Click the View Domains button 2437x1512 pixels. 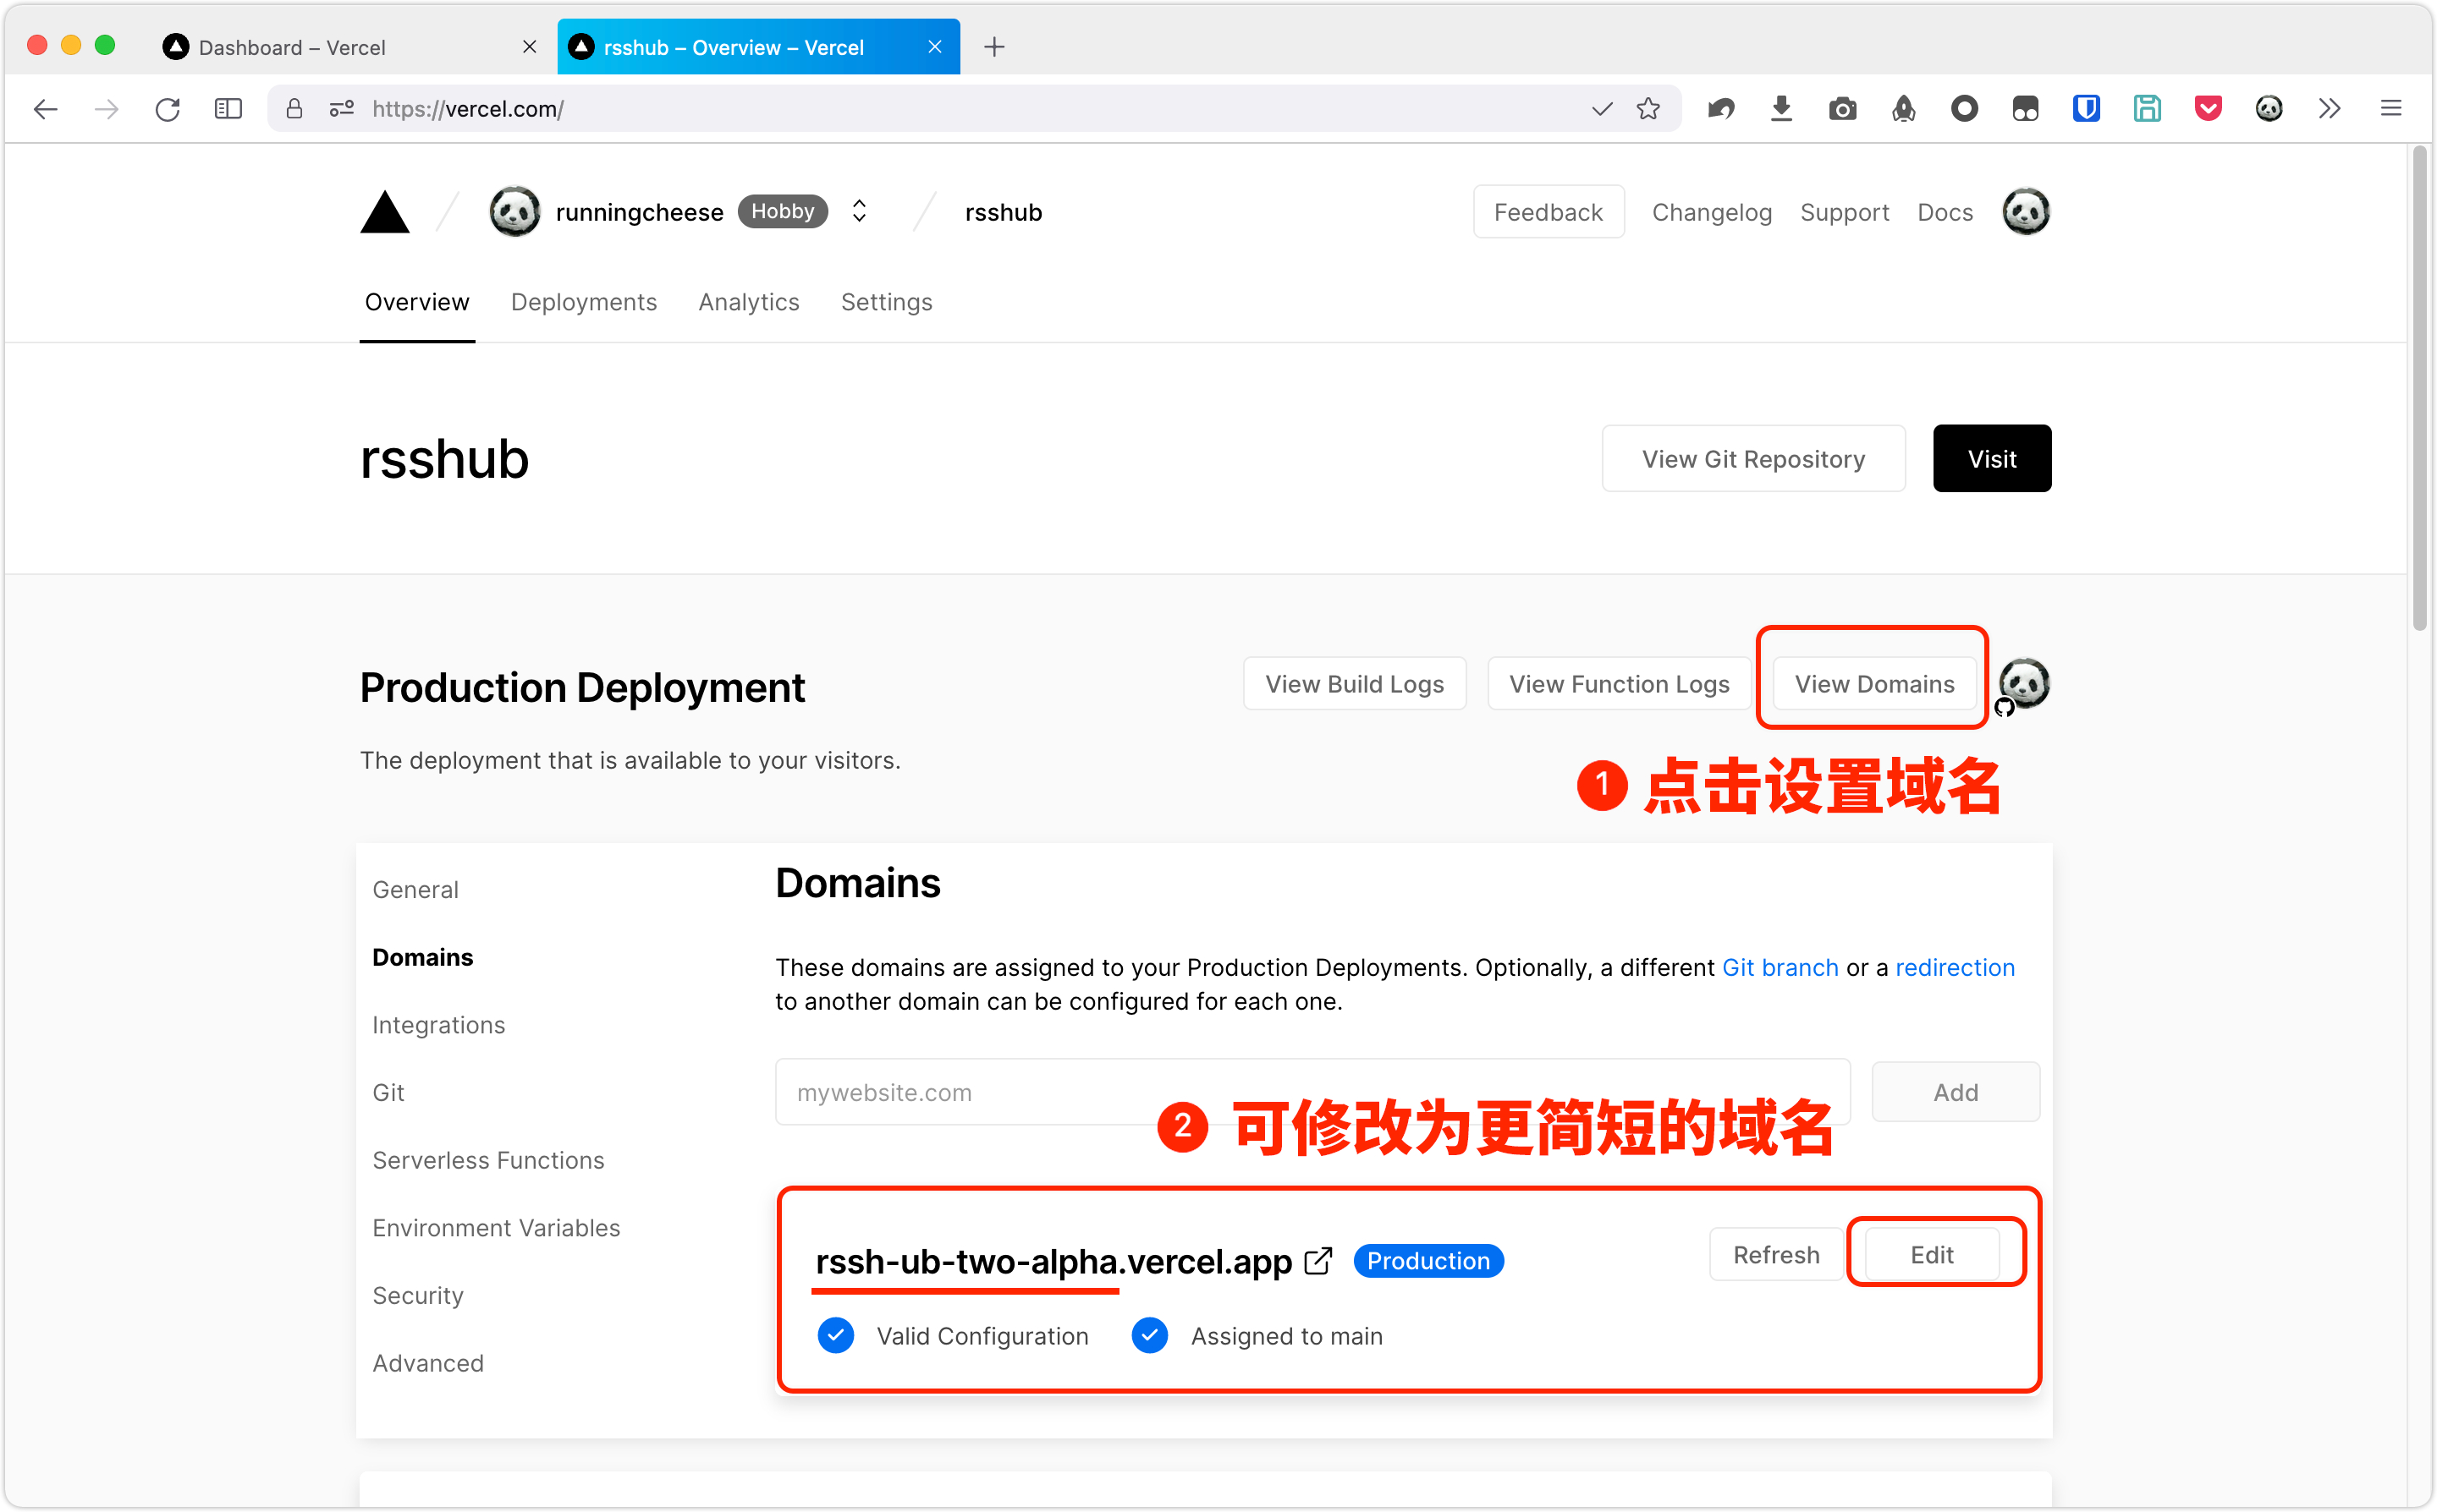click(1873, 684)
